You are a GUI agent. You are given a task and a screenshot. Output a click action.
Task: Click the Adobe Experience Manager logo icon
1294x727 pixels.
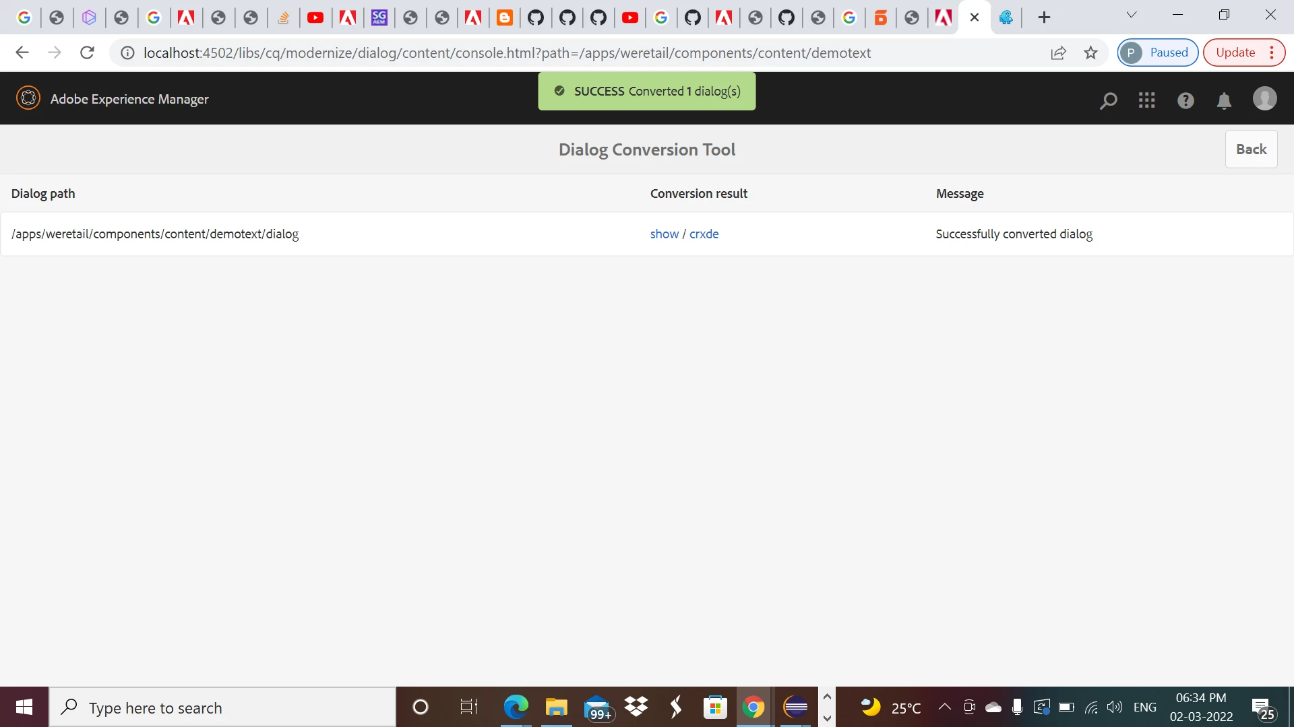(28, 98)
